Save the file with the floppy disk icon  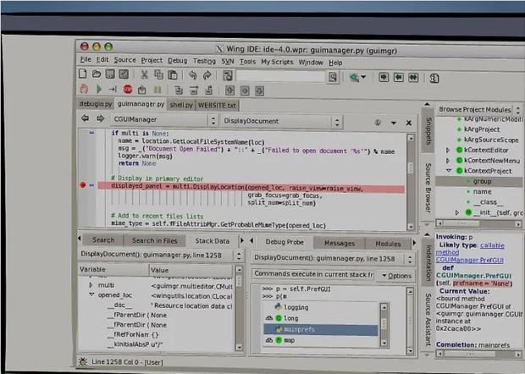pos(110,74)
